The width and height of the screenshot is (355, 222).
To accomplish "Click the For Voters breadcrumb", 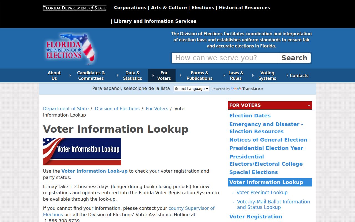I will (157, 109).
